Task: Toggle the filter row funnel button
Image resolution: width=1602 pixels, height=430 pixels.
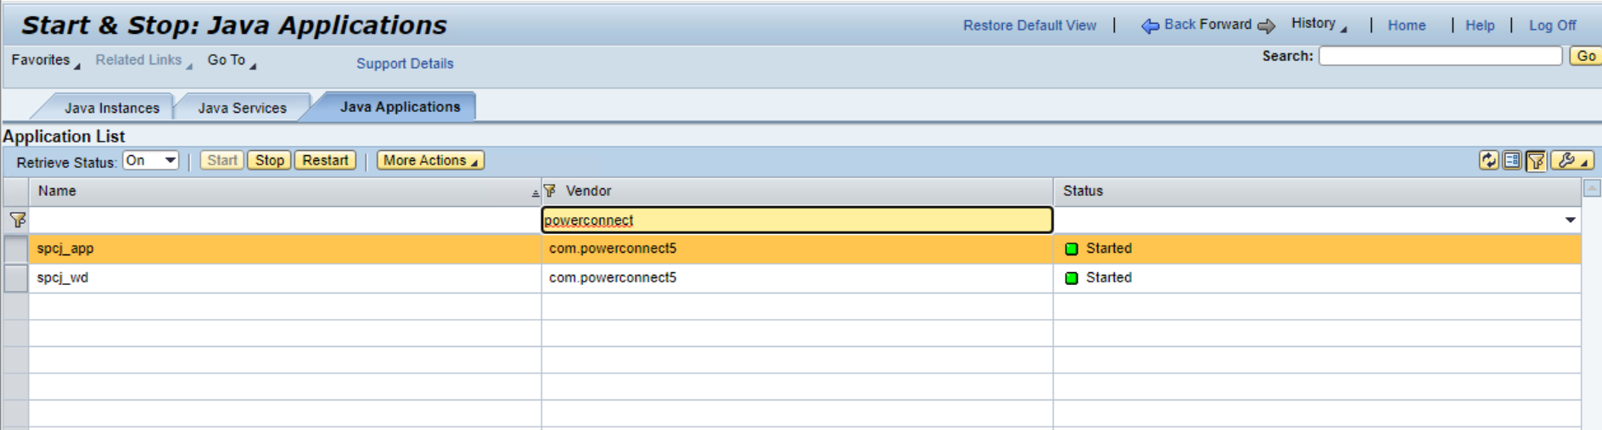Action: point(1535,160)
